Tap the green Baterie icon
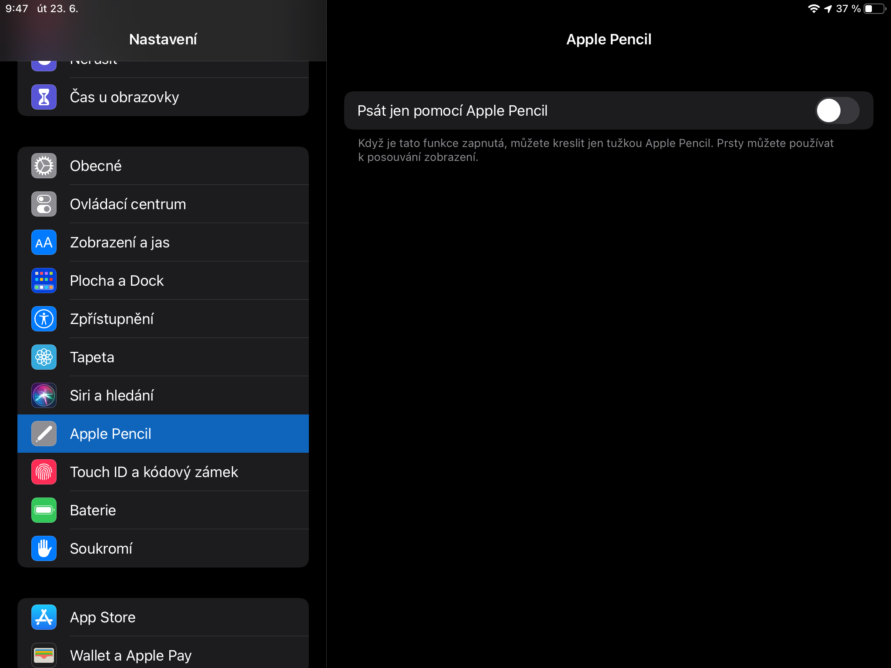Image resolution: width=891 pixels, height=668 pixels. click(44, 510)
